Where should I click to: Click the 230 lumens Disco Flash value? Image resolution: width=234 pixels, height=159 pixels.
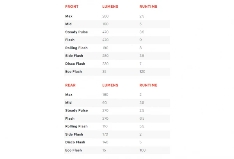click(105, 64)
